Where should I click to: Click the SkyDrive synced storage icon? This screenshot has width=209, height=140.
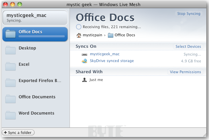(x=84, y=61)
